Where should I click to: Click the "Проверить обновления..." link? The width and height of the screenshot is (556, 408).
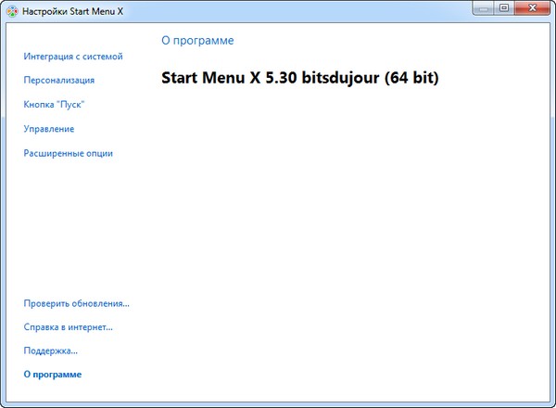point(76,303)
